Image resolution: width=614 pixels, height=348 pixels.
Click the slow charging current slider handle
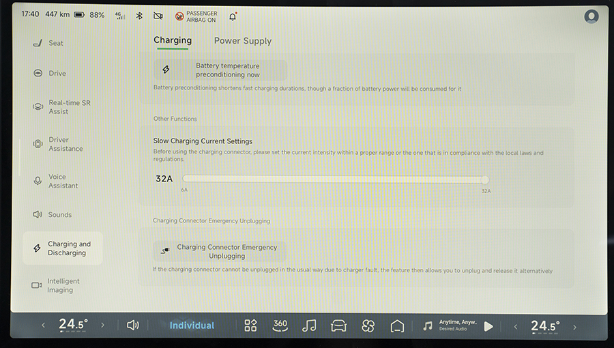pos(484,179)
